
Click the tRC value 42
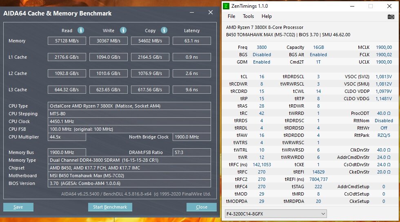click(x=262, y=113)
